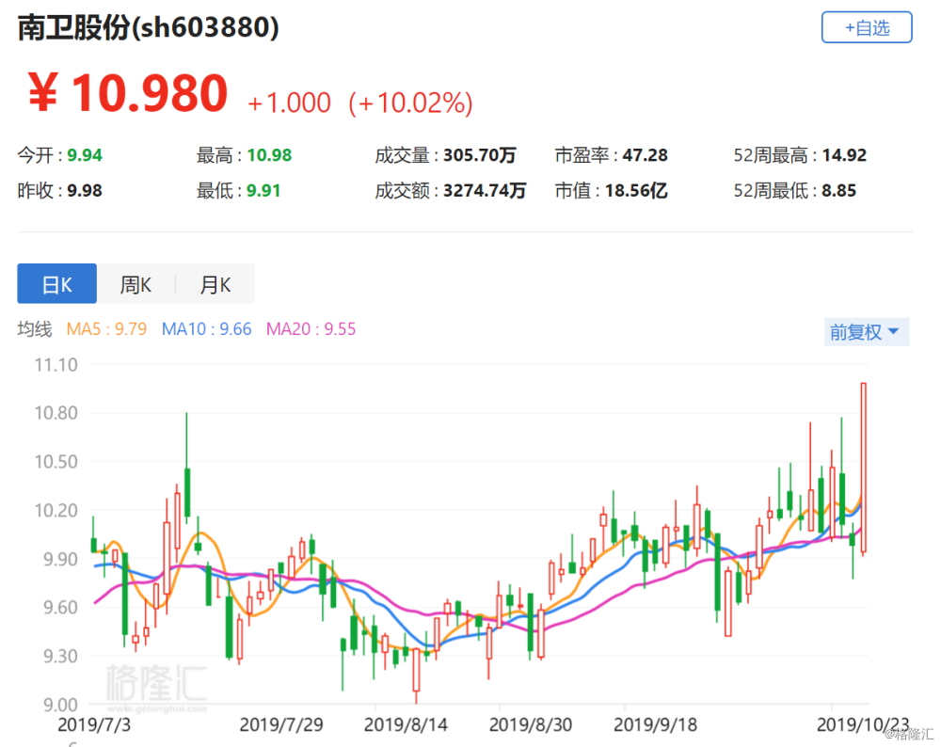Click the 今开 value 9.94

coord(85,155)
